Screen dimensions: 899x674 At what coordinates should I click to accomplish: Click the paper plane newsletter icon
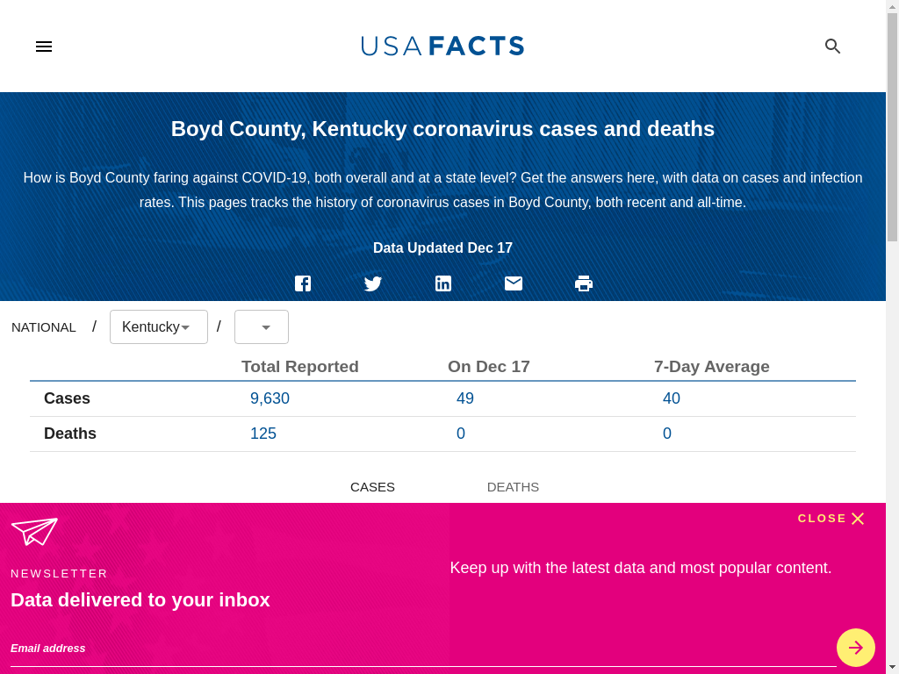point(34,531)
